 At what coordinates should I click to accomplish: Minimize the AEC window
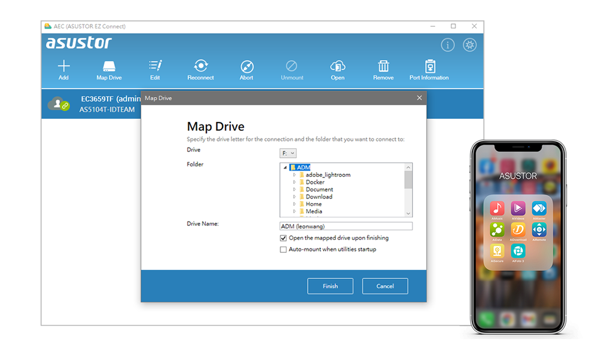(x=432, y=26)
